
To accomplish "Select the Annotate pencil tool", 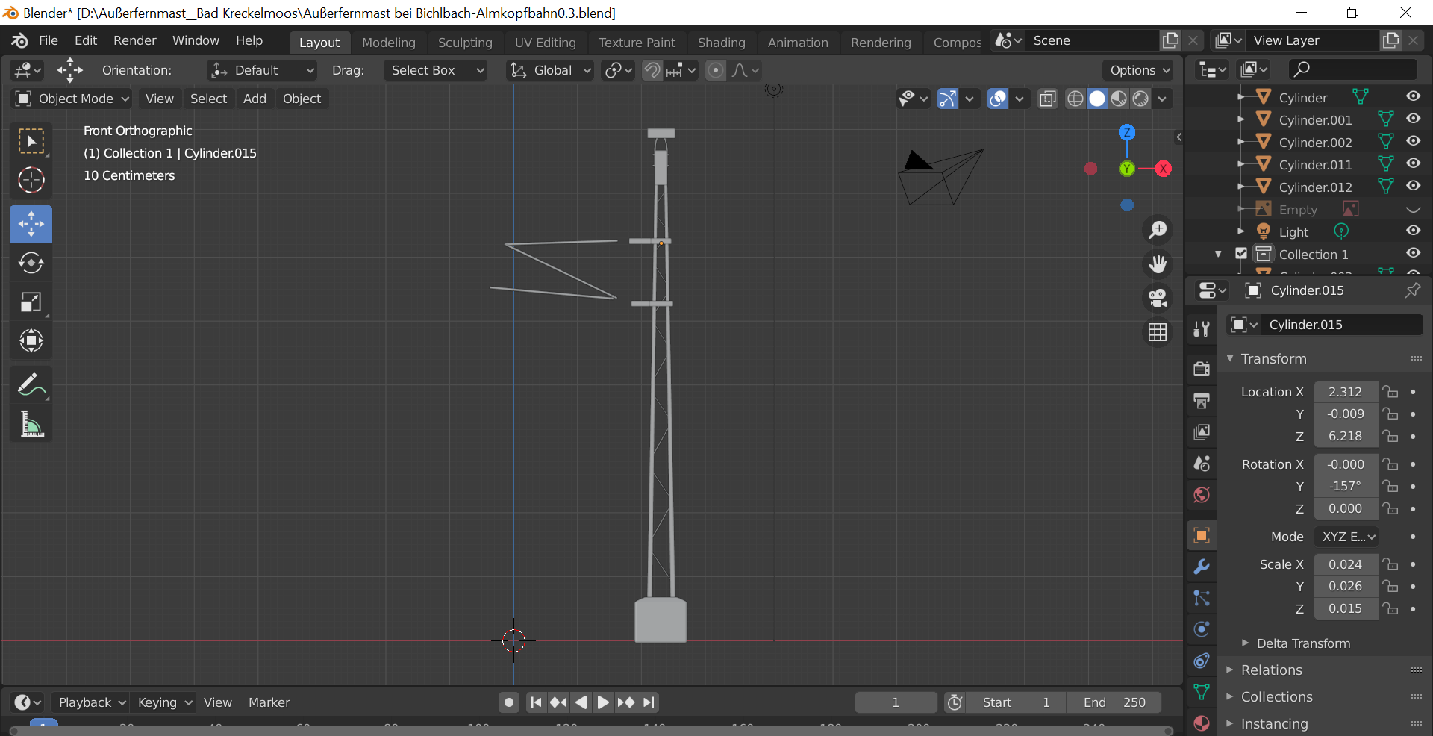I will pos(31,386).
